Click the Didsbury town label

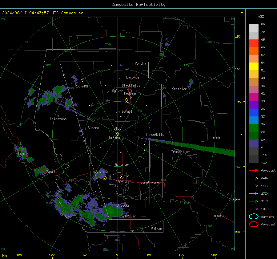click(116, 138)
